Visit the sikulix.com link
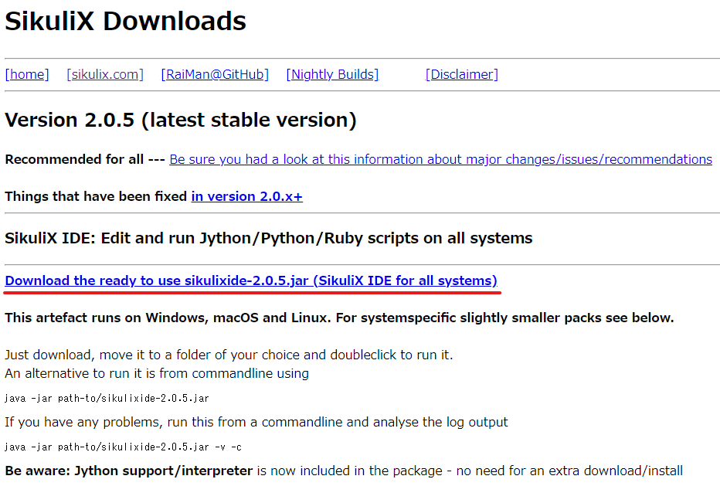Image resolution: width=720 pixels, height=486 pixels. [104, 73]
